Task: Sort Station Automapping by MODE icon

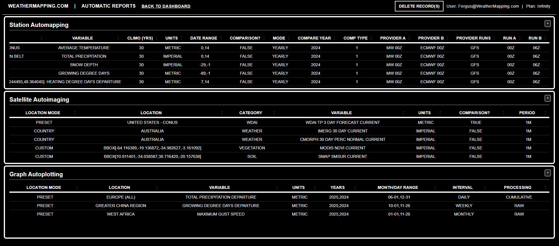Action: click(x=289, y=38)
